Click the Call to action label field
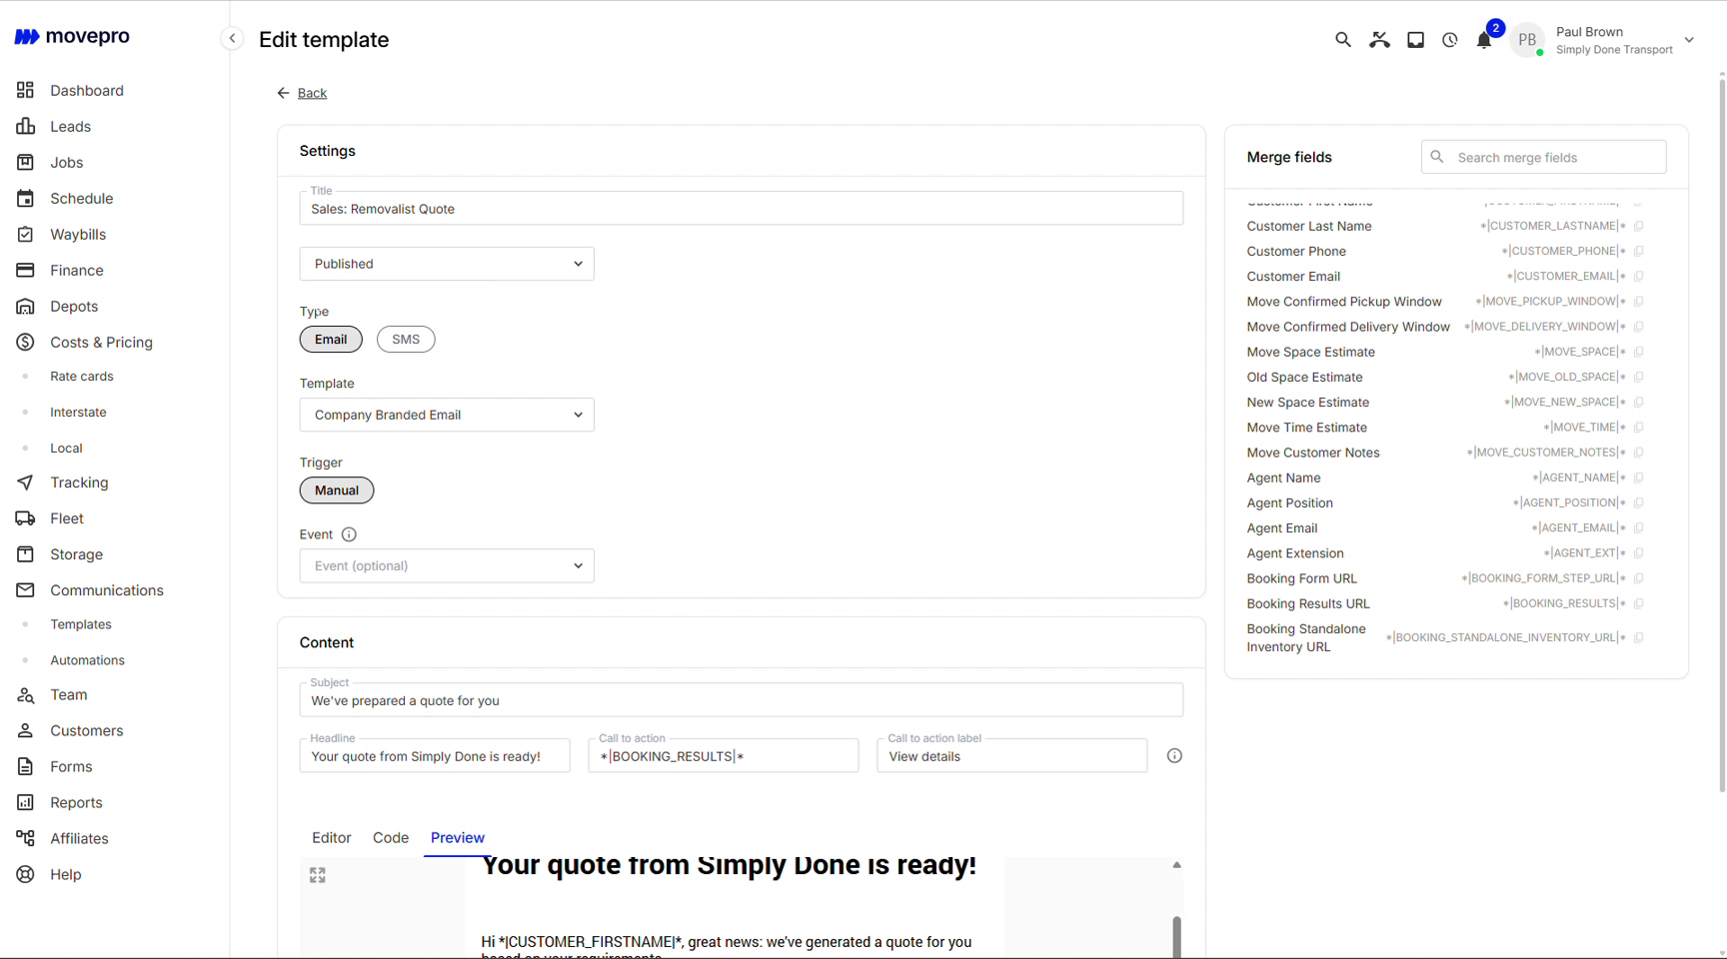 point(1012,756)
